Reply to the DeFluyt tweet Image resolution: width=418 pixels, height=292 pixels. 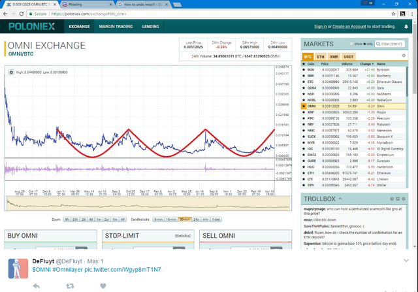37,286
